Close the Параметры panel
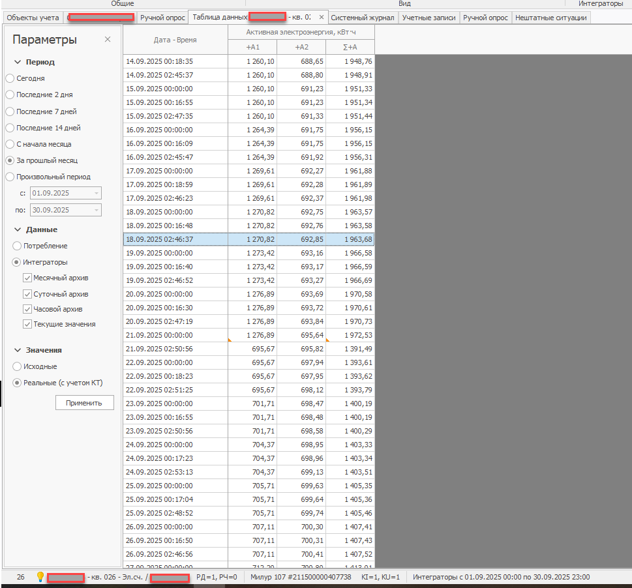The image size is (632, 588). (108, 40)
